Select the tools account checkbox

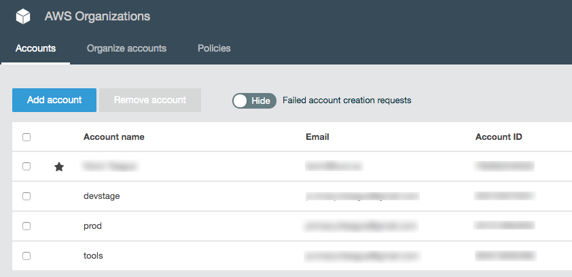point(26,256)
